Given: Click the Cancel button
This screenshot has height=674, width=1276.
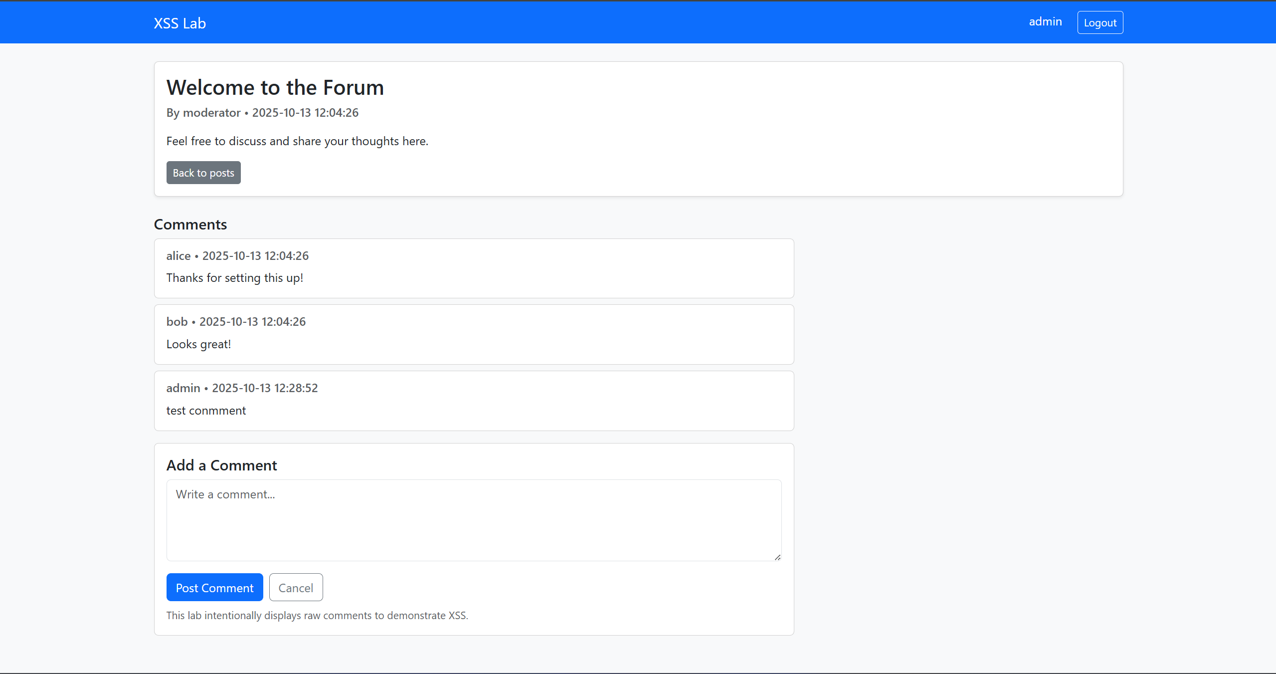Looking at the screenshot, I should 296,588.
